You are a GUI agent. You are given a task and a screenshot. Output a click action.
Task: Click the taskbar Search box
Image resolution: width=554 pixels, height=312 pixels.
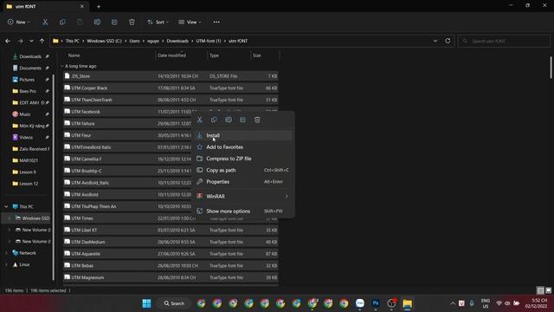174,303
